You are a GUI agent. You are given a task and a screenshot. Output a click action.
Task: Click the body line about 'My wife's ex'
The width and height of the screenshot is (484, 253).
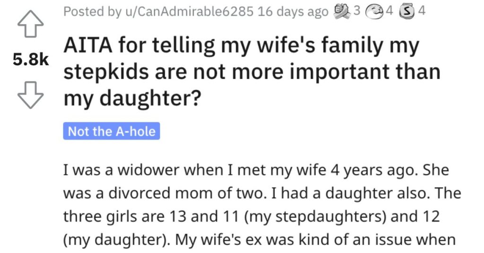[259, 240]
